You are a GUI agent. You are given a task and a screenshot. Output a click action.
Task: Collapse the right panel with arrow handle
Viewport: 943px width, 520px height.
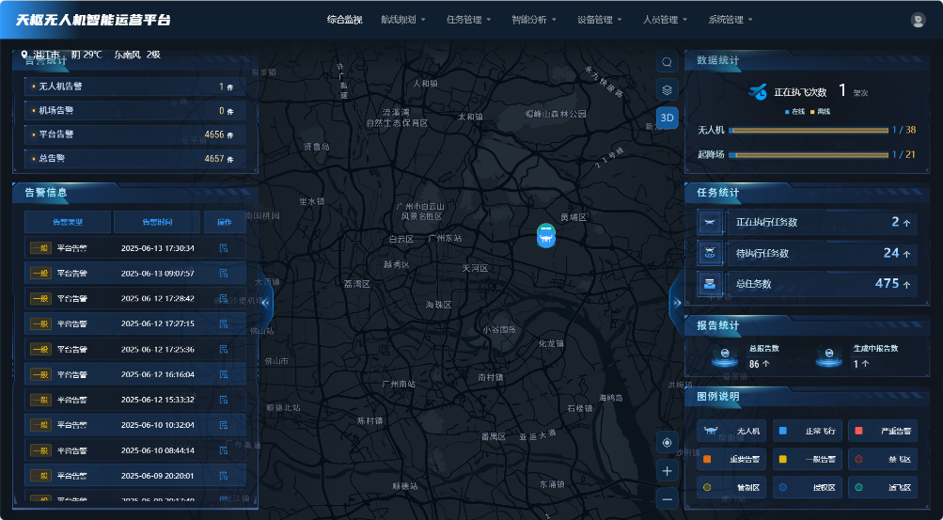click(x=676, y=302)
